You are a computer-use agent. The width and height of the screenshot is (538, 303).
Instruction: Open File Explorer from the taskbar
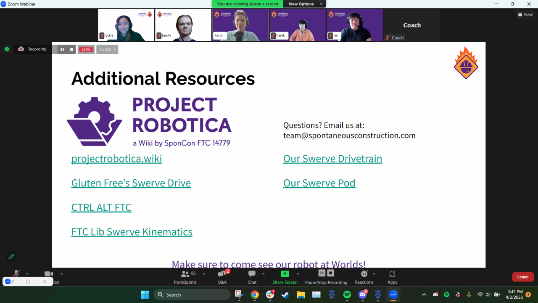(301, 295)
